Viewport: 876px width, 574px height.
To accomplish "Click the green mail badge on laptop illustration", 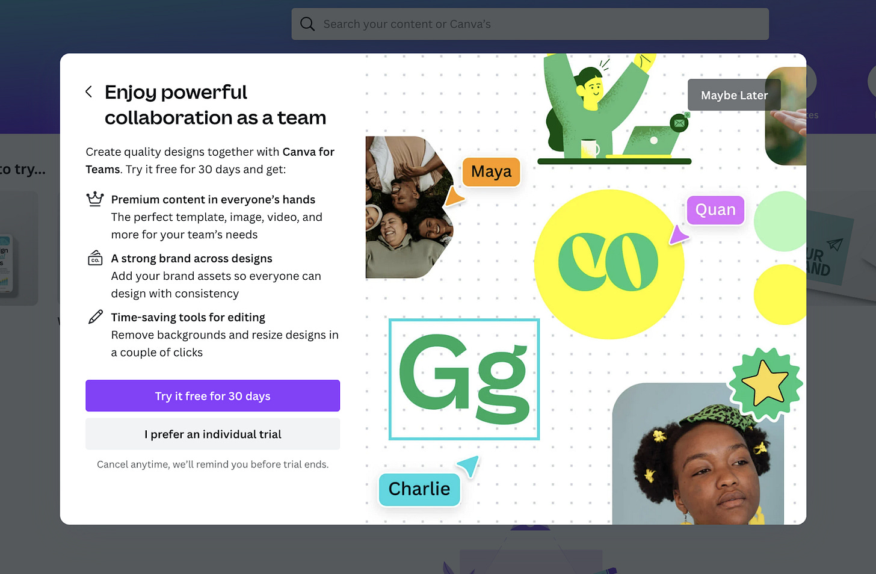I will point(679,123).
